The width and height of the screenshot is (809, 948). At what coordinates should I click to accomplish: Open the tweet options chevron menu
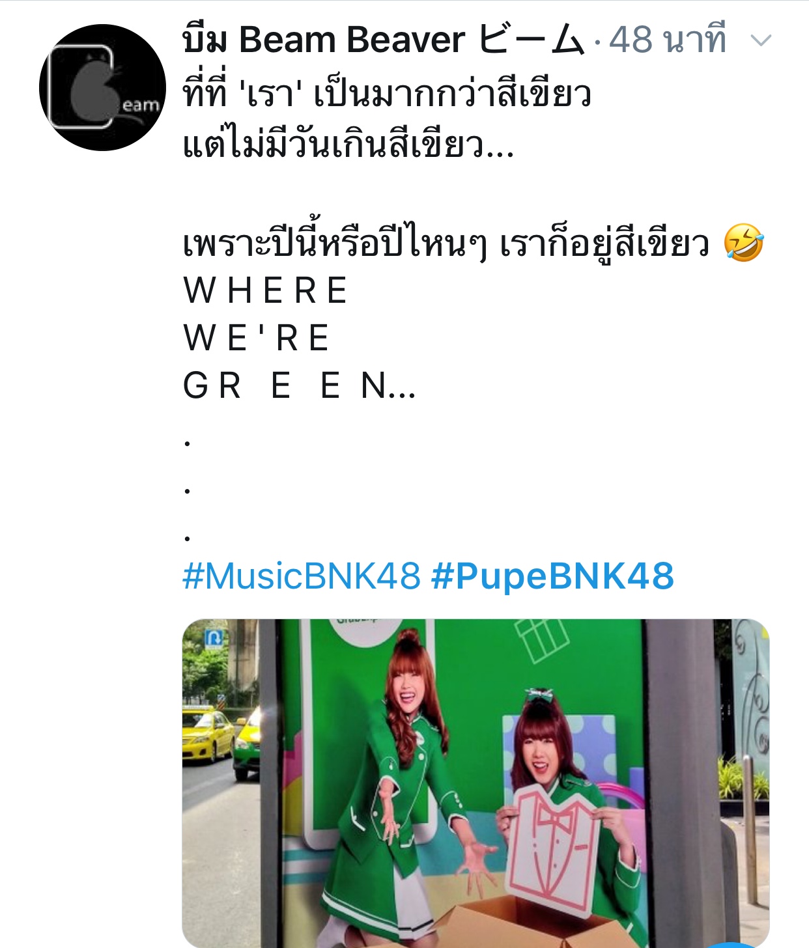pyautogui.click(x=760, y=41)
